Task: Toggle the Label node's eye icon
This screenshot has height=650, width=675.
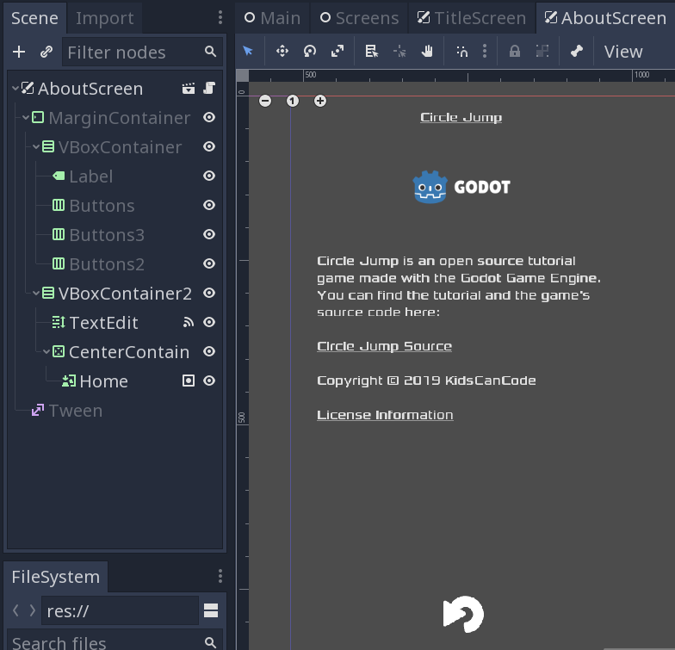Action: point(209,176)
